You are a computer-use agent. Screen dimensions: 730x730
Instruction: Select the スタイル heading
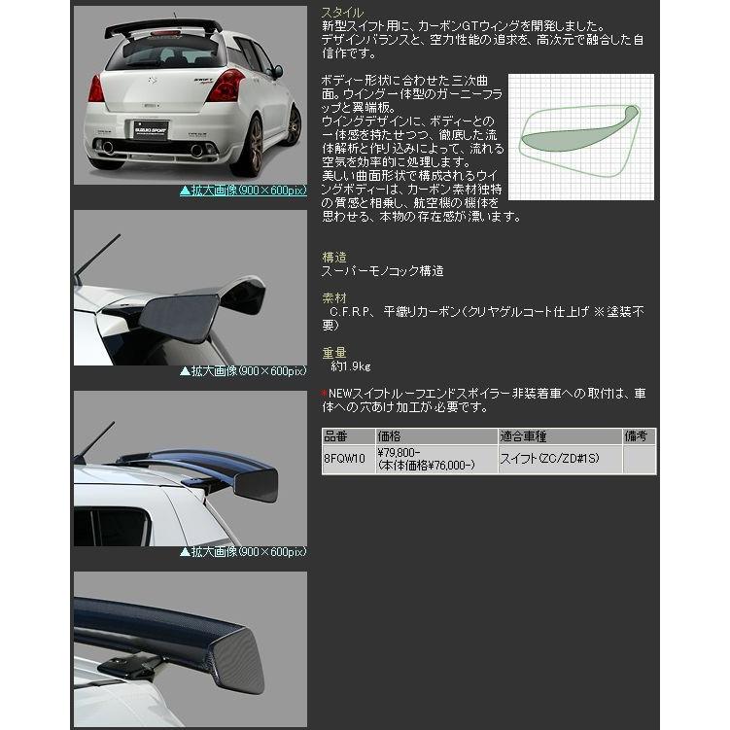343,13
